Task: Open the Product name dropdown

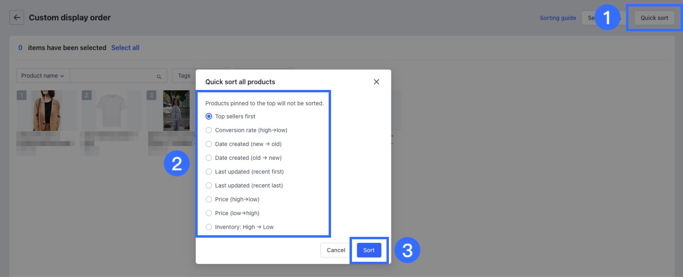Action: point(43,76)
